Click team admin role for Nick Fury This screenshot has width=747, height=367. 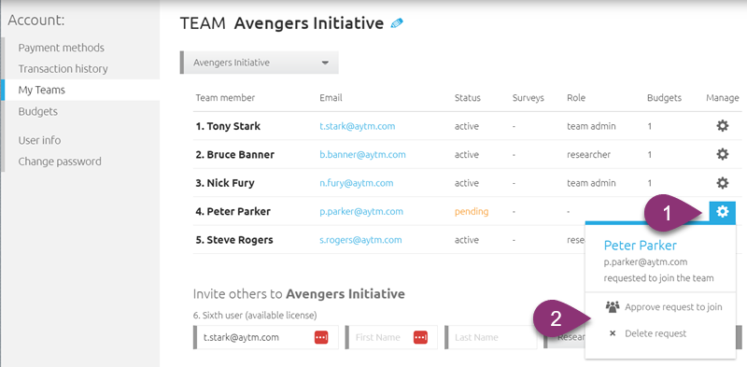(x=591, y=183)
